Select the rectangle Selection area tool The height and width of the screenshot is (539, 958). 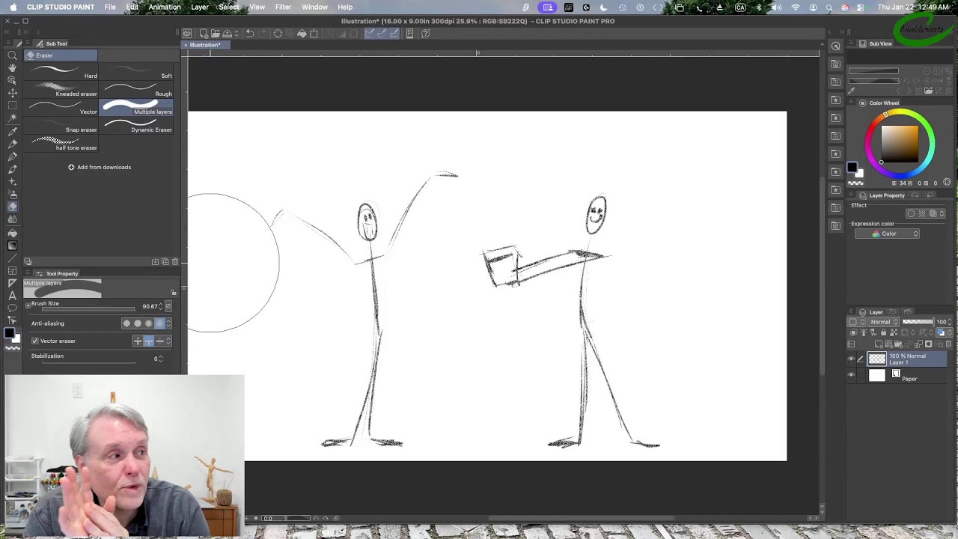[x=12, y=106]
